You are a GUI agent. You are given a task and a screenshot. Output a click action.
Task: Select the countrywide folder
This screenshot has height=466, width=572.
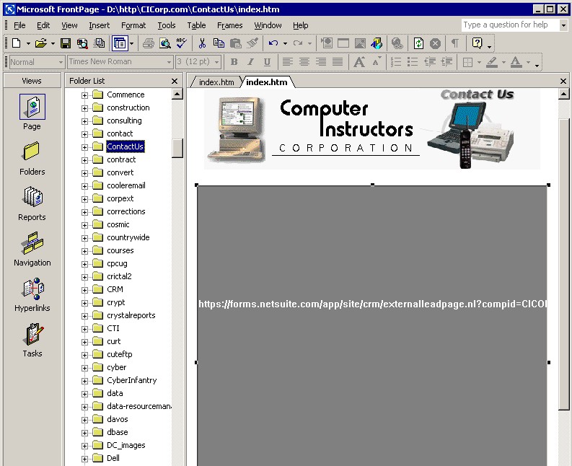tap(128, 237)
